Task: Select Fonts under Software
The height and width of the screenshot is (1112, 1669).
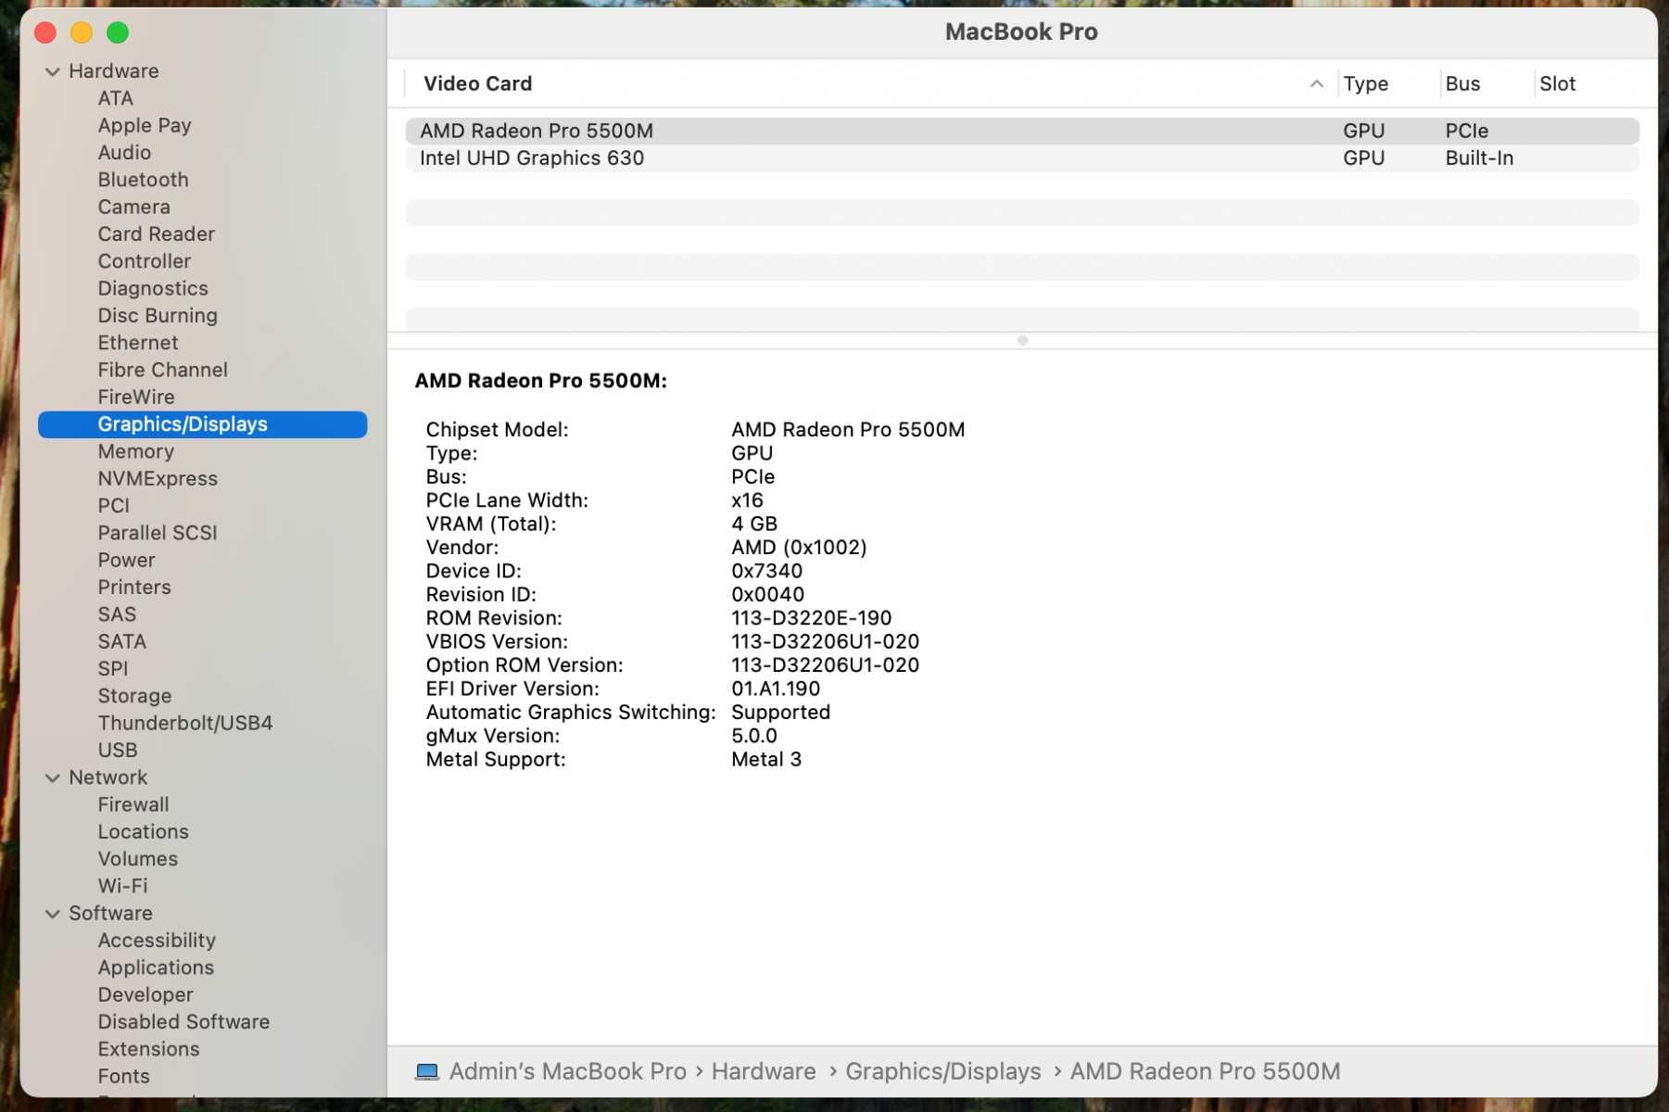Action: [x=123, y=1077]
